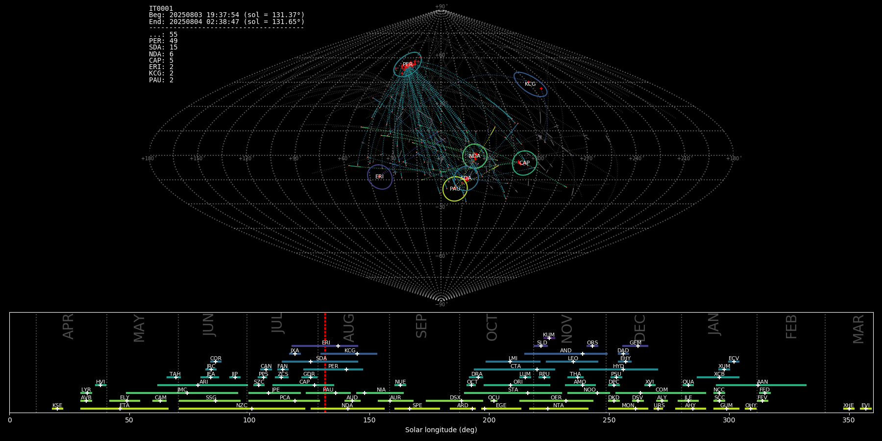
Task: Select the CAP radiant label on sky map
Action: 524,163
